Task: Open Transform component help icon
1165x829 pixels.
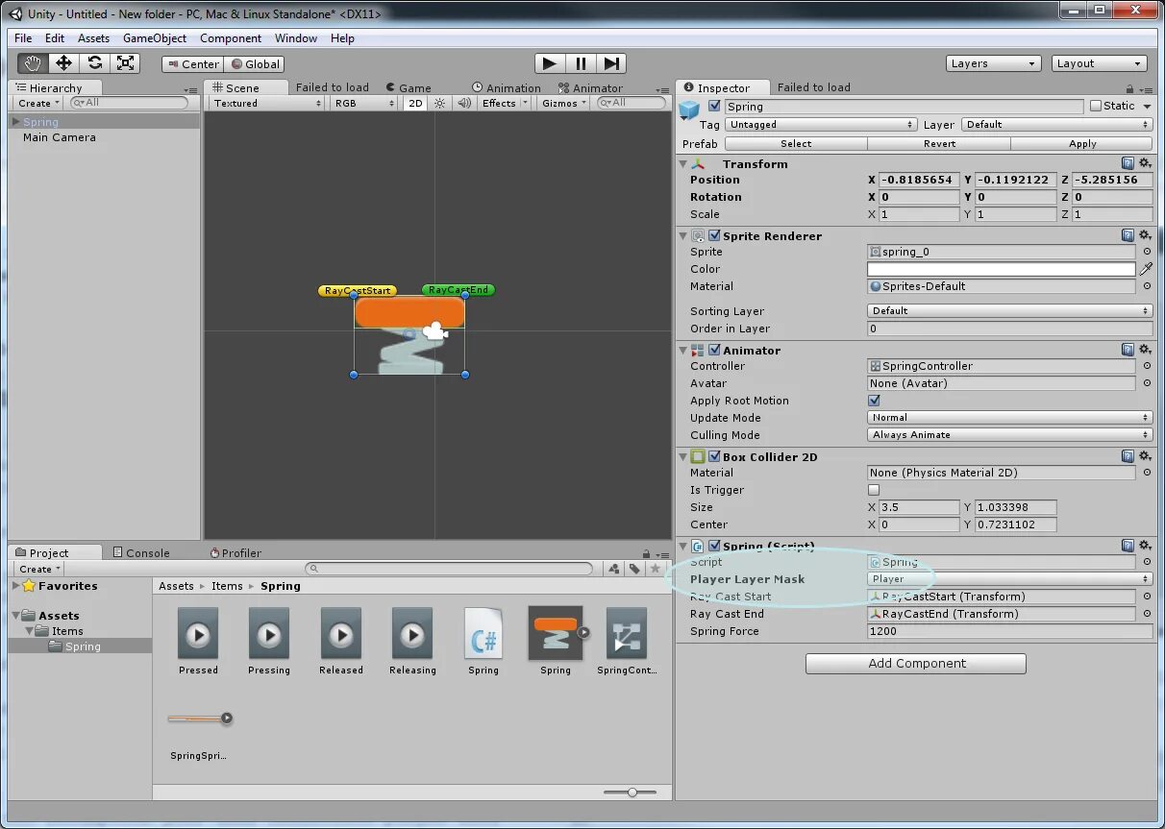Action: 1128,164
